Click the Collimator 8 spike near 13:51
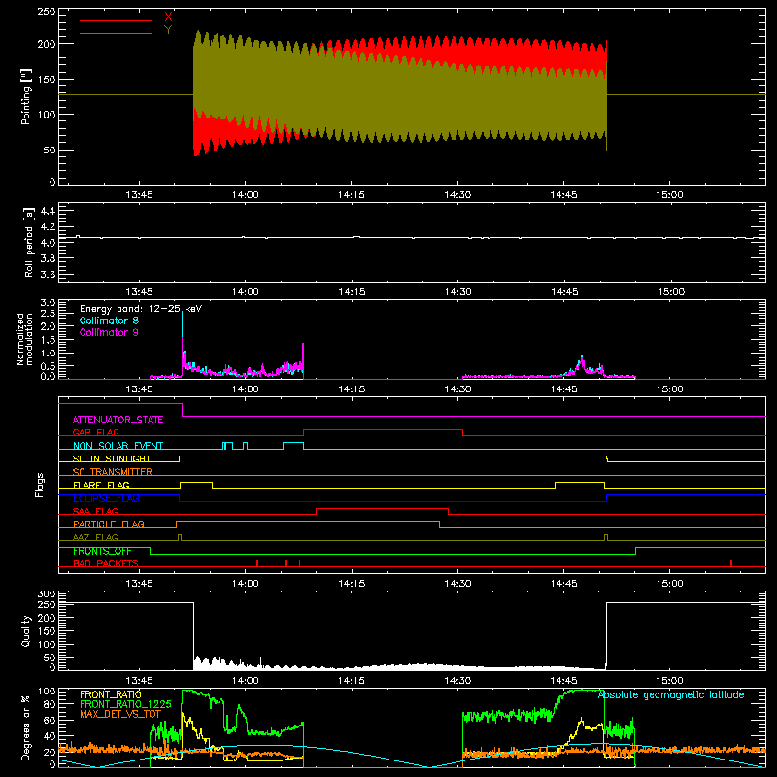The height and width of the screenshot is (777, 777). pyautogui.click(x=183, y=322)
